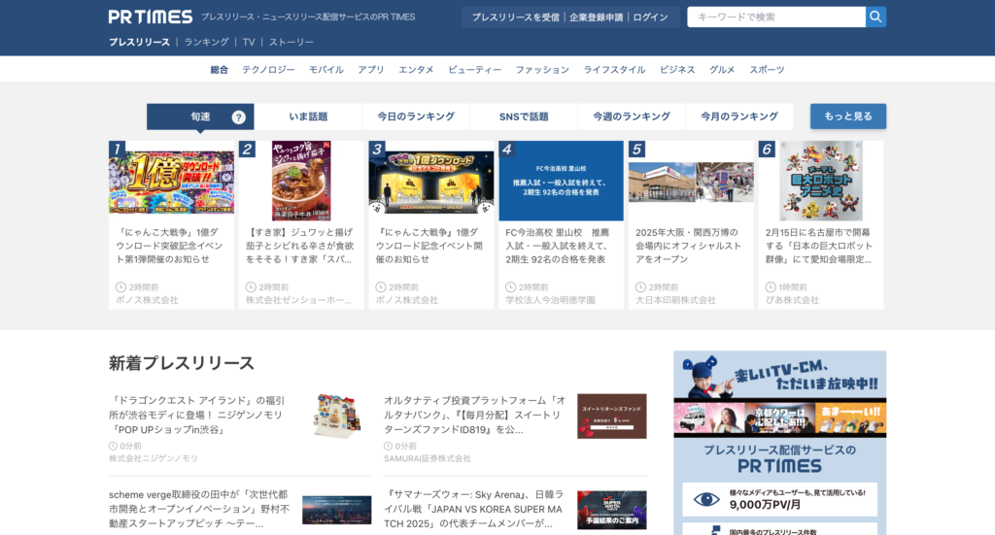Open ドラゴンクエスト アイランド press release
Screen dimensions: 995x535
tap(197, 416)
